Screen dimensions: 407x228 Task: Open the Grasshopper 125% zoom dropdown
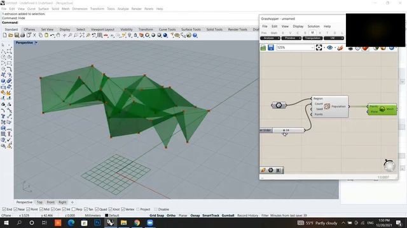pos(312,47)
